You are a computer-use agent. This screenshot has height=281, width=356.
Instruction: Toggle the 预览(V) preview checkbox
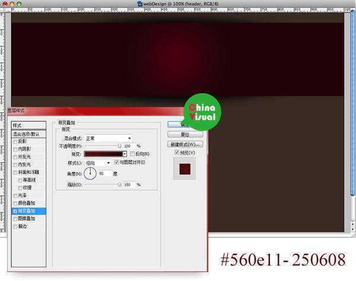177,153
